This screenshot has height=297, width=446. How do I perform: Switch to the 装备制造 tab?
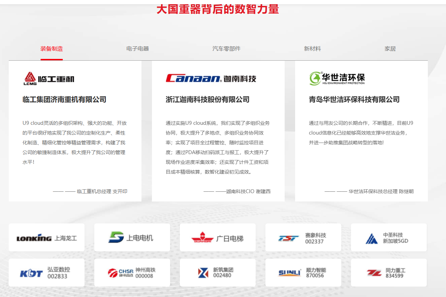coord(52,49)
